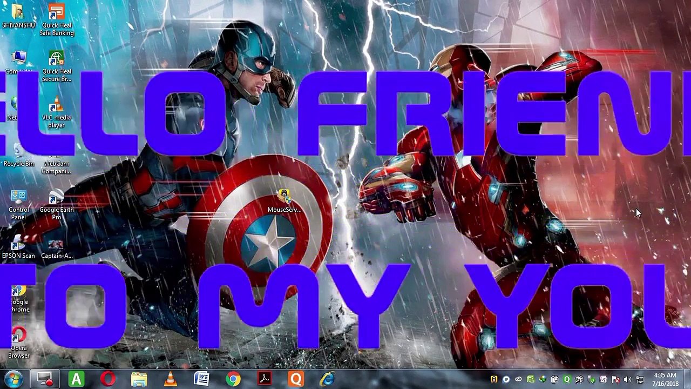Select the Opera Browser desktop shortcut
Viewport: 691px width, 389px height.
(19, 343)
